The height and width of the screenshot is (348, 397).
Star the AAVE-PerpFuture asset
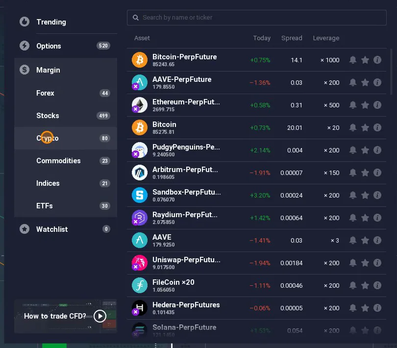coord(365,82)
